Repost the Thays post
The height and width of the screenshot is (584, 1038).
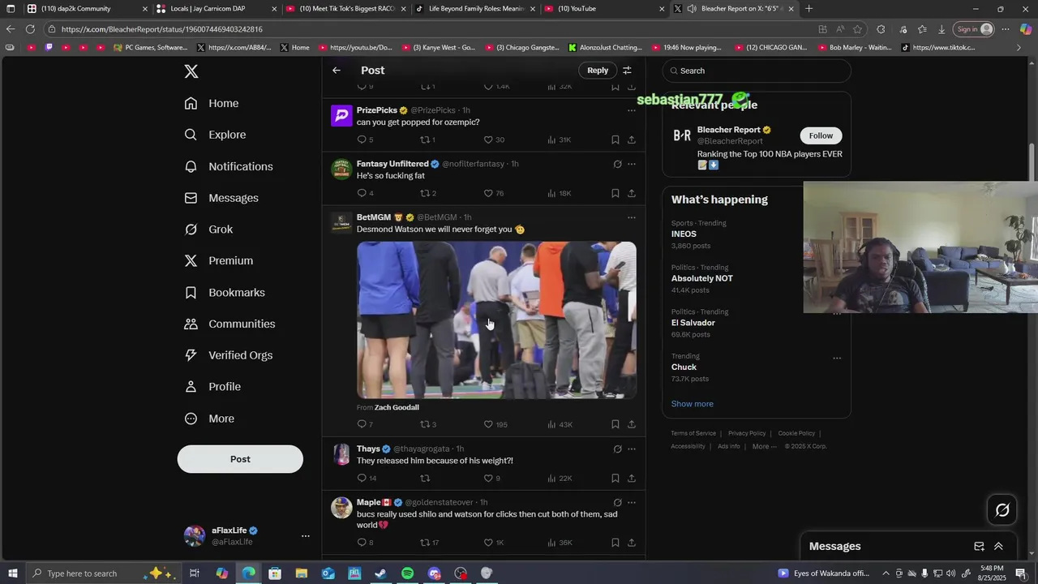point(424,478)
